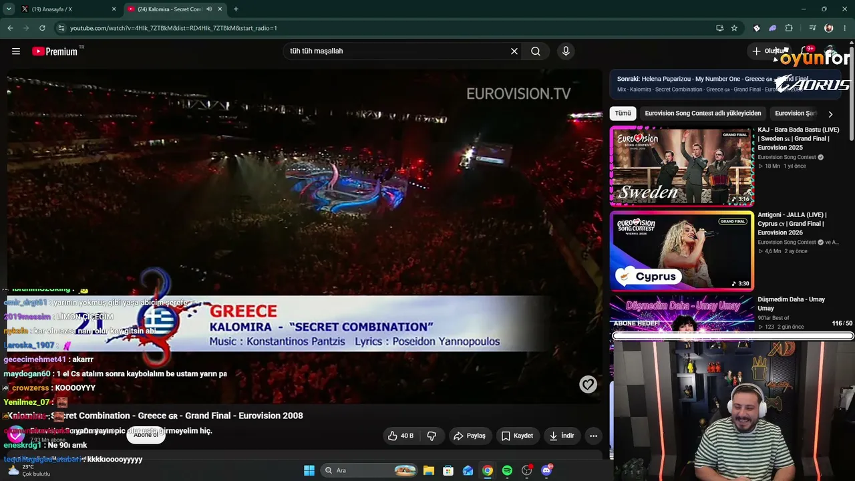The height and width of the screenshot is (481, 855).
Task: Open the black B extension icon
Action: pos(757,28)
